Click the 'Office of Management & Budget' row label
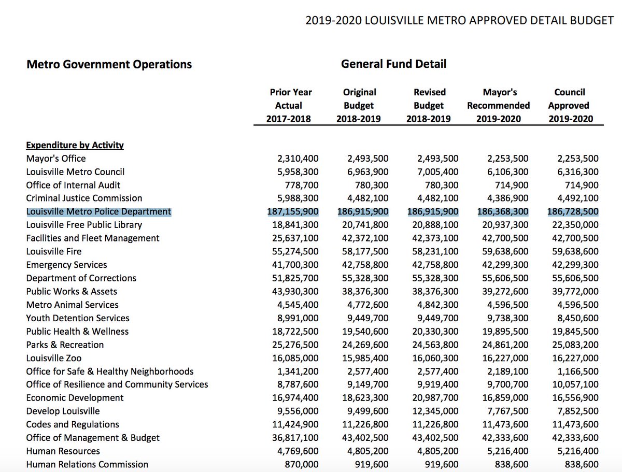 tap(93, 438)
